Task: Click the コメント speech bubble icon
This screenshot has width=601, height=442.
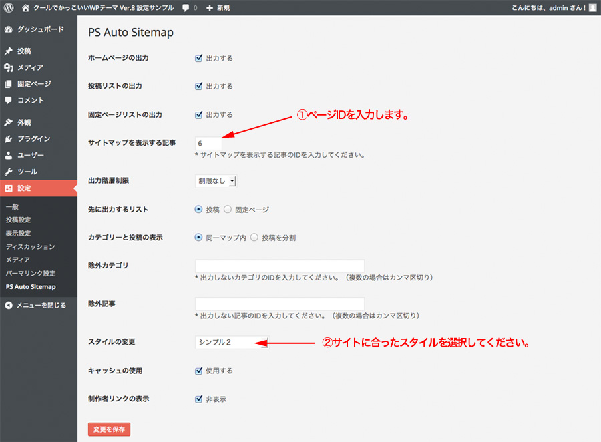Action: (9, 100)
